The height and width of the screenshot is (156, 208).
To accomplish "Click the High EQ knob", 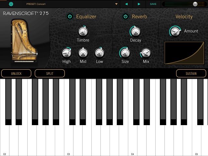I will (67, 53).
